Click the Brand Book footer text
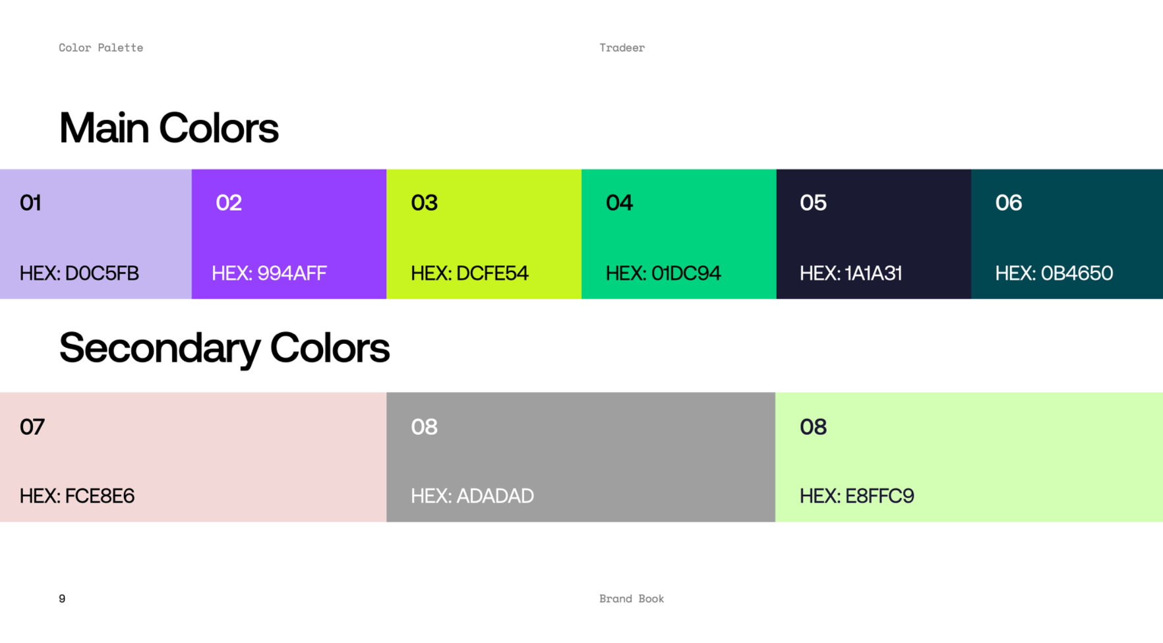Viewport: 1163px width, 643px height. click(x=631, y=599)
